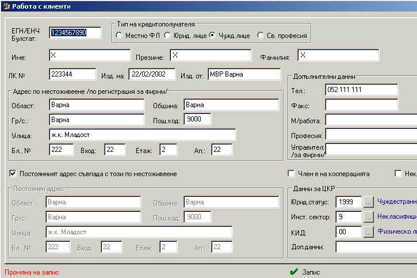
Task: Click the Некласифици blue sector text
Action: pyautogui.click(x=397, y=216)
